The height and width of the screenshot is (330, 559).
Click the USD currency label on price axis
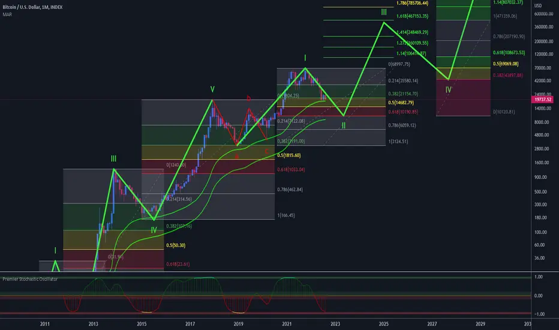tap(537, 6)
